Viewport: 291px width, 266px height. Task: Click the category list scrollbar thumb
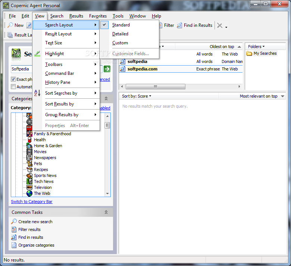[x=107, y=125]
